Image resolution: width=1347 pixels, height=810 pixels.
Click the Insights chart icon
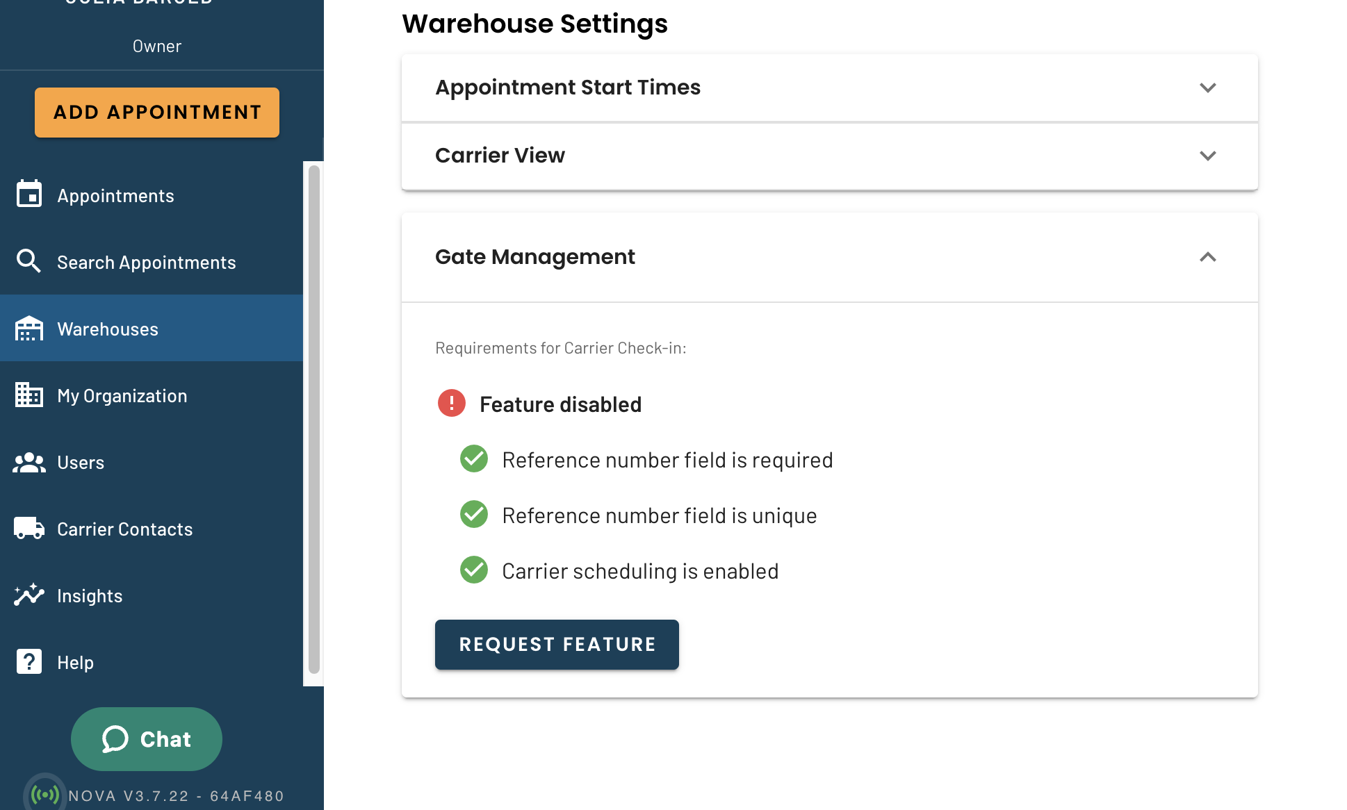coord(29,595)
